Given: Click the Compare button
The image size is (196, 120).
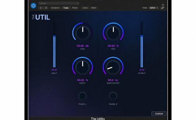Looking at the screenshot, I should (x=55, y=8).
